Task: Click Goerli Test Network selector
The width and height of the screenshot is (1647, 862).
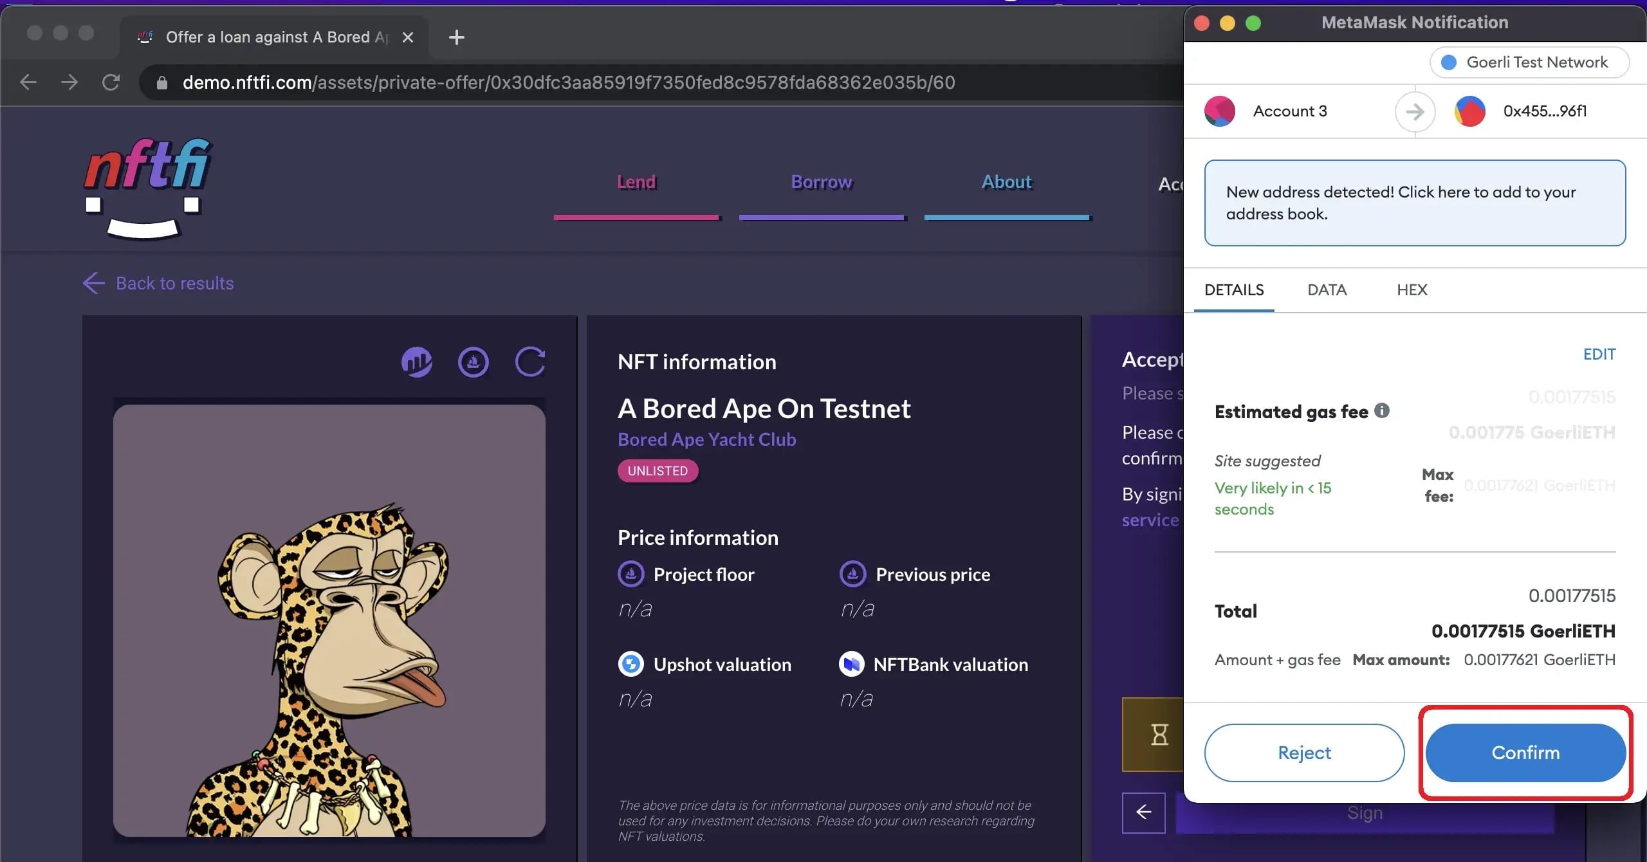Action: pyautogui.click(x=1529, y=62)
